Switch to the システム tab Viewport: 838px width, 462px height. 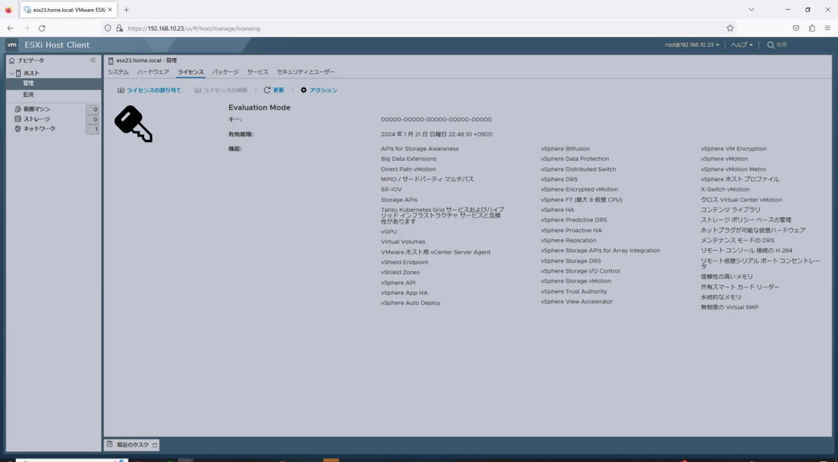(x=118, y=72)
